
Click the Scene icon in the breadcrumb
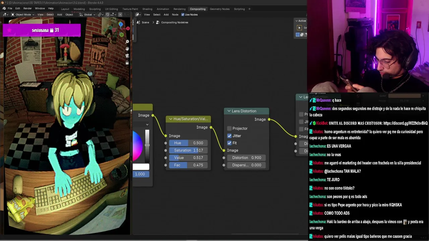point(138,22)
